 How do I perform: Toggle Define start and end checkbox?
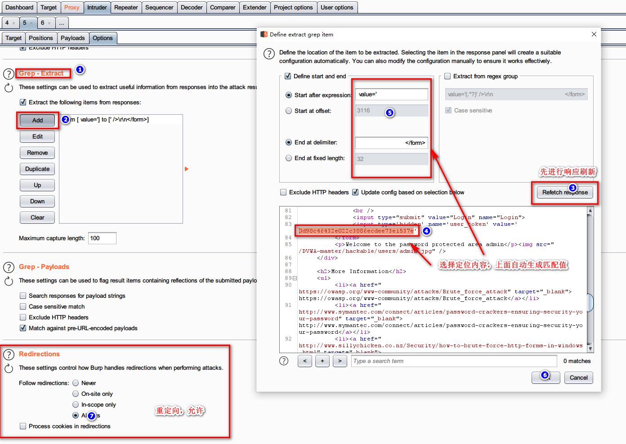[288, 76]
